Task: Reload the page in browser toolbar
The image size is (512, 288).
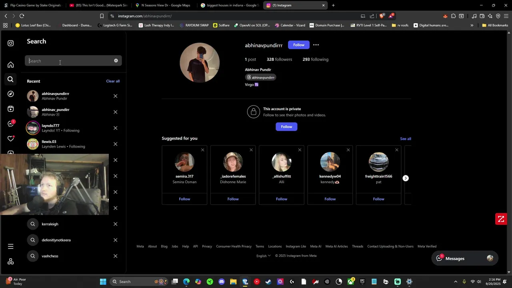Action: pyautogui.click(x=22, y=16)
